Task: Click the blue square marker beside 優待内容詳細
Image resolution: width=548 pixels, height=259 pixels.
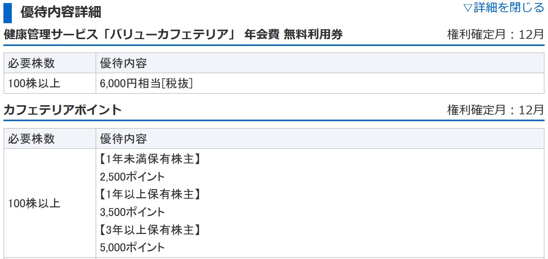Action: click(x=8, y=13)
